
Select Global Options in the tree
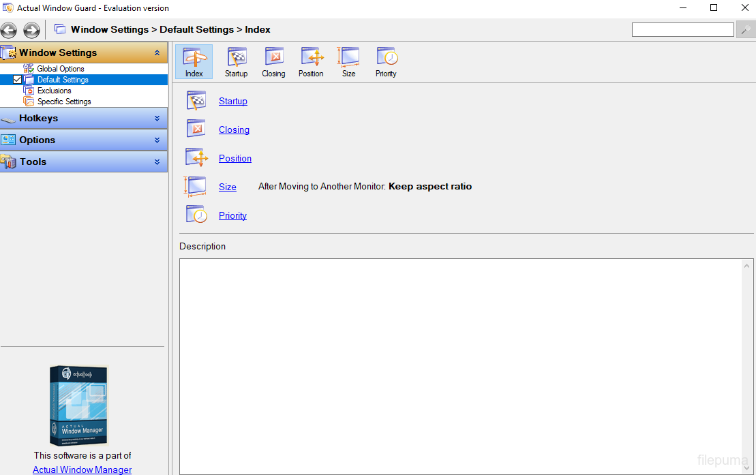(x=61, y=69)
